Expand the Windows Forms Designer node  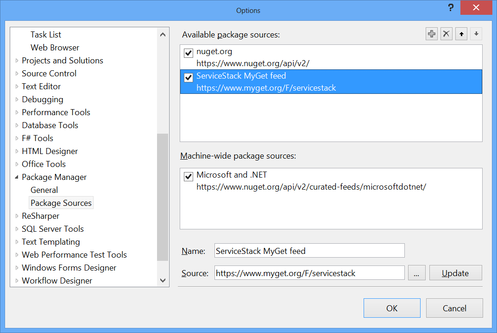point(17,268)
